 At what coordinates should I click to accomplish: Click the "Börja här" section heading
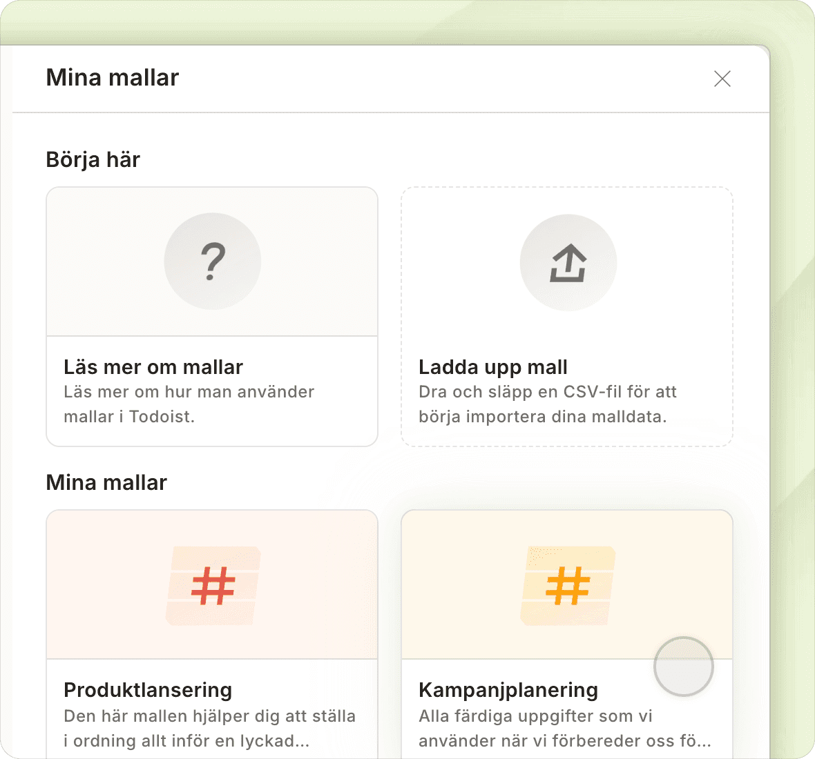coord(93,159)
